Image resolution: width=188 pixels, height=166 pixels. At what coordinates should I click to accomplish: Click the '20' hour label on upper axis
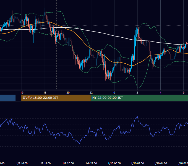(68, 93)
